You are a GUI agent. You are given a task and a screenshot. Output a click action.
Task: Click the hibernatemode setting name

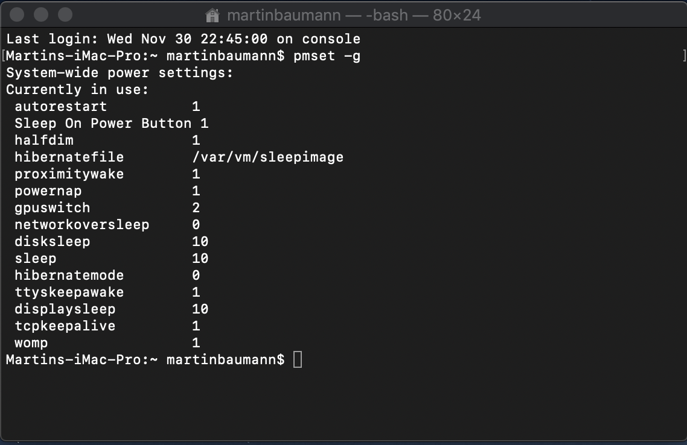pyautogui.click(x=69, y=276)
